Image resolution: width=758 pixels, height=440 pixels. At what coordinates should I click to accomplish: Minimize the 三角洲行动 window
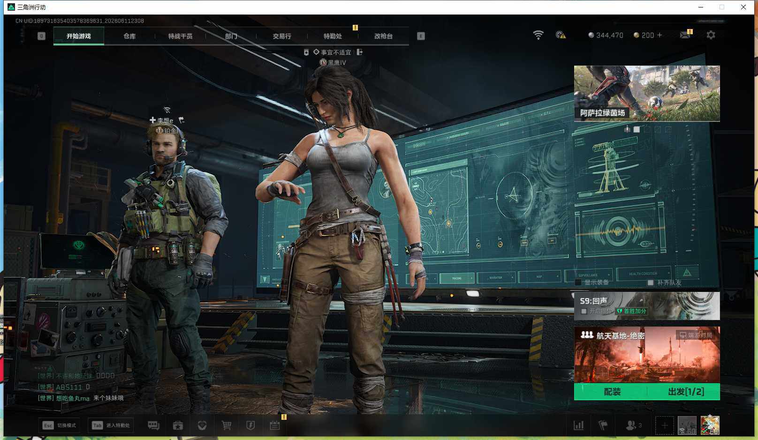[x=701, y=7]
